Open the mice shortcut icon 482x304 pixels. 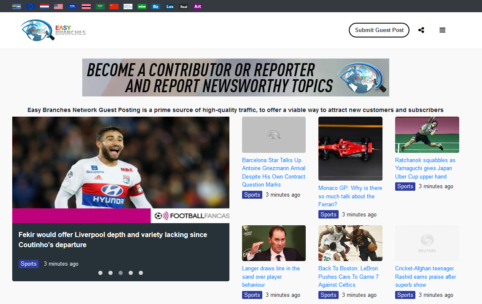[x=142, y=6]
